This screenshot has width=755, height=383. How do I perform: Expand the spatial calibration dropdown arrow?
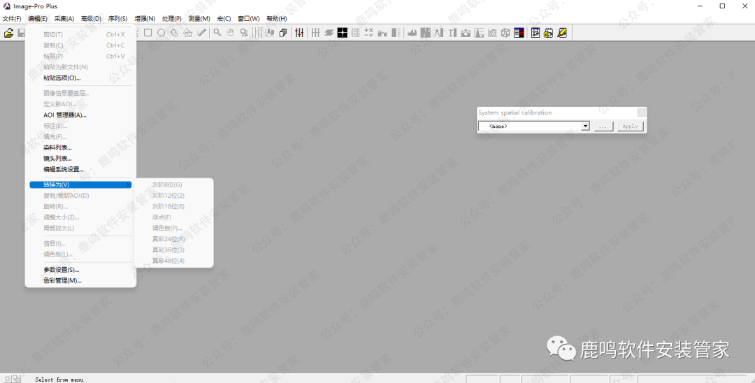pyautogui.click(x=585, y=127)
